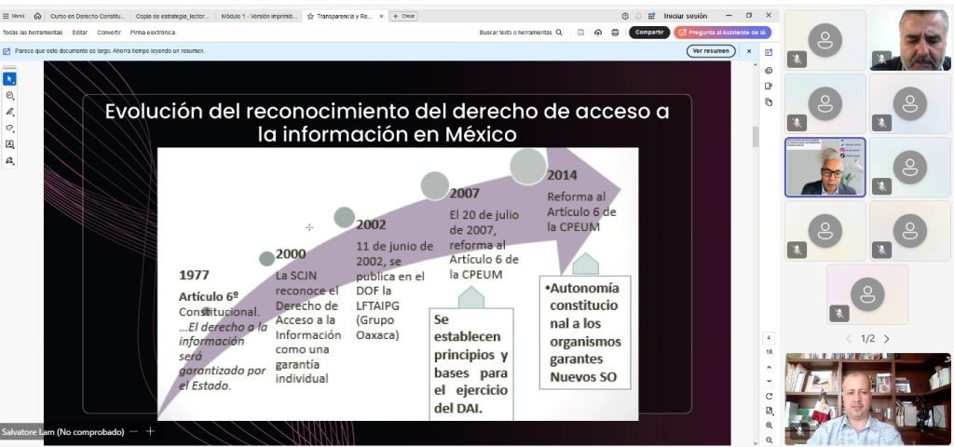The height and width of the screenshot is (447, 954).
Task: Go to next participants page arrow
Action: click(x=886, y=339)
